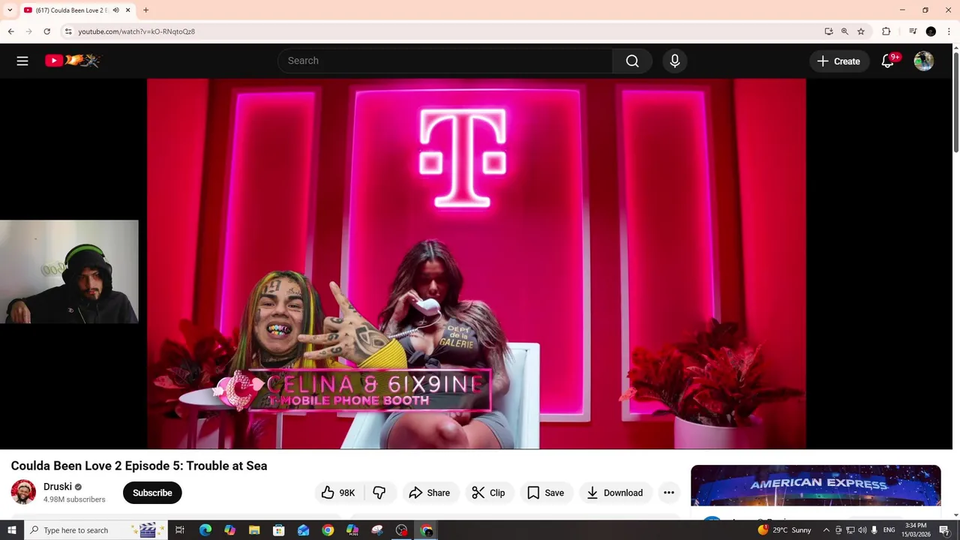
Task: Install app icon in address bar
Action: (x=829, y=31)
